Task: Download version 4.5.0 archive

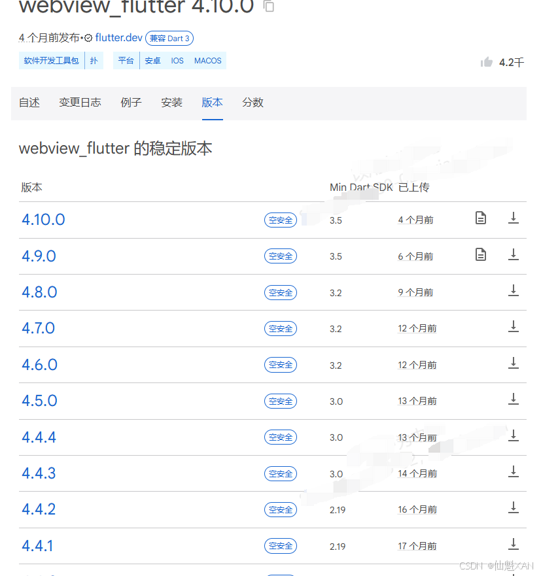Action: 514,399
